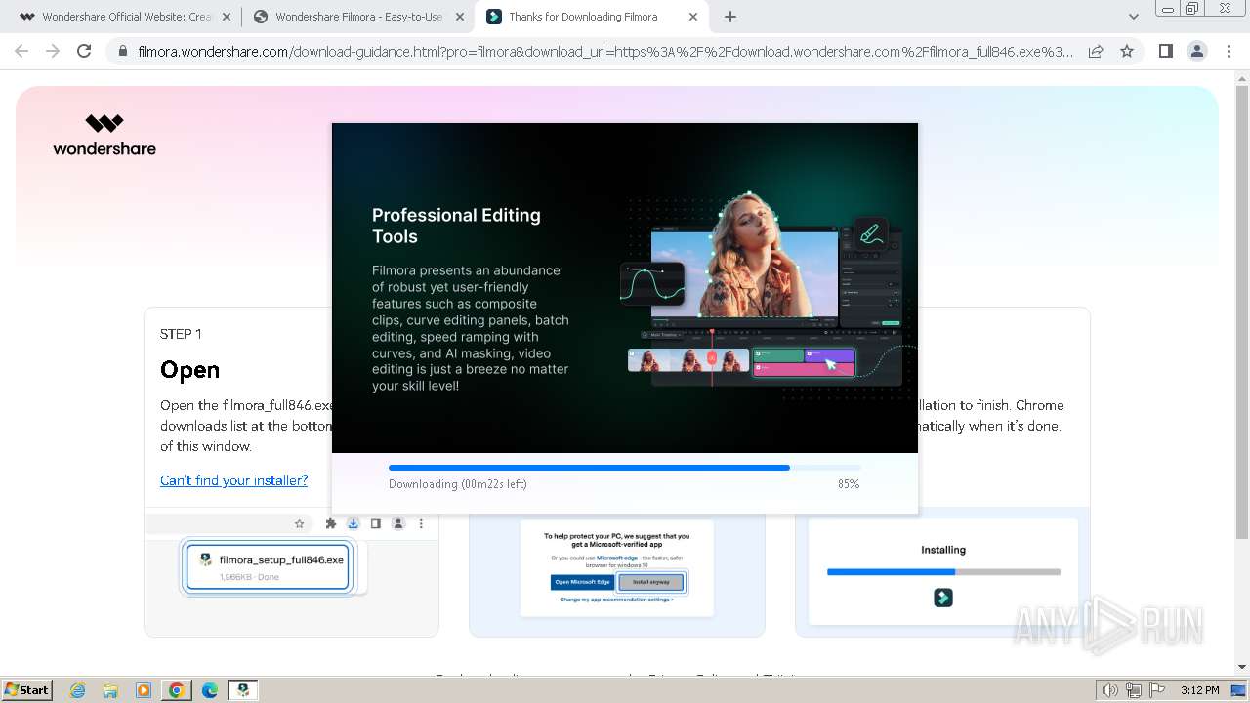Close the Wondershare Filmora Easy-to-Use tab
The width and height of the screenshot is (1250, 703).
point(460,17)
